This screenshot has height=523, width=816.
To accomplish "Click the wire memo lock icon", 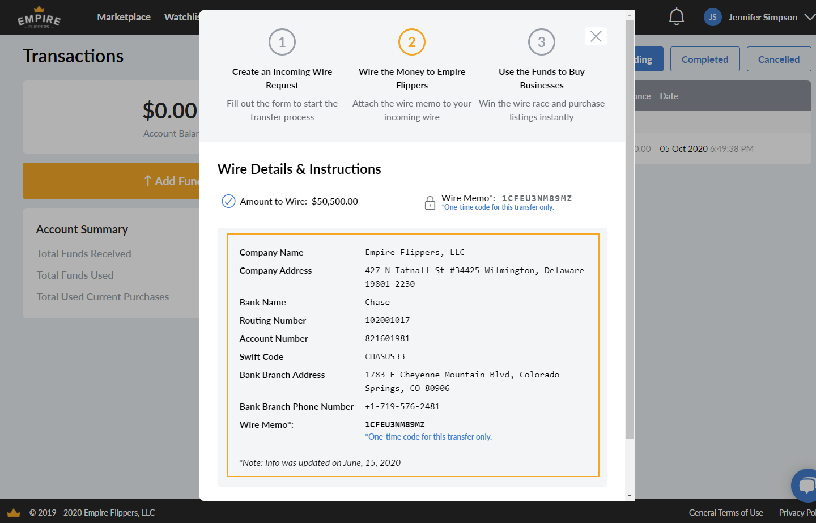I will pyautogui.click(x=430, y=202).
